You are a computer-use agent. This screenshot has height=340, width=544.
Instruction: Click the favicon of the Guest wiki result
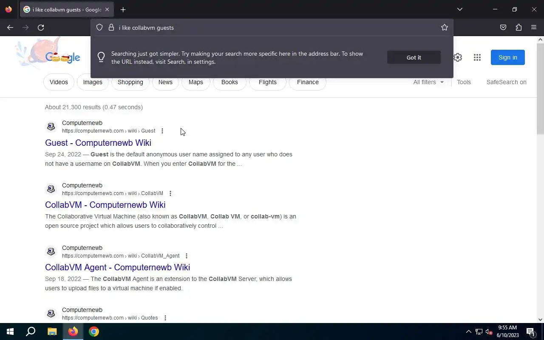pyautogui.click(x=51, y=127)
